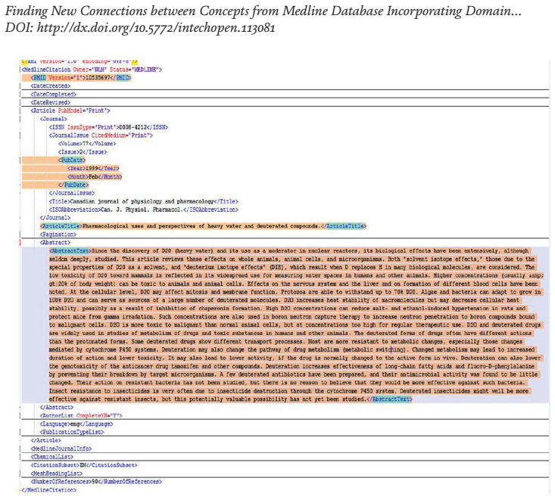Expand the collapsed Pagination element
This screenshot has width=555, height=500.
58,234
